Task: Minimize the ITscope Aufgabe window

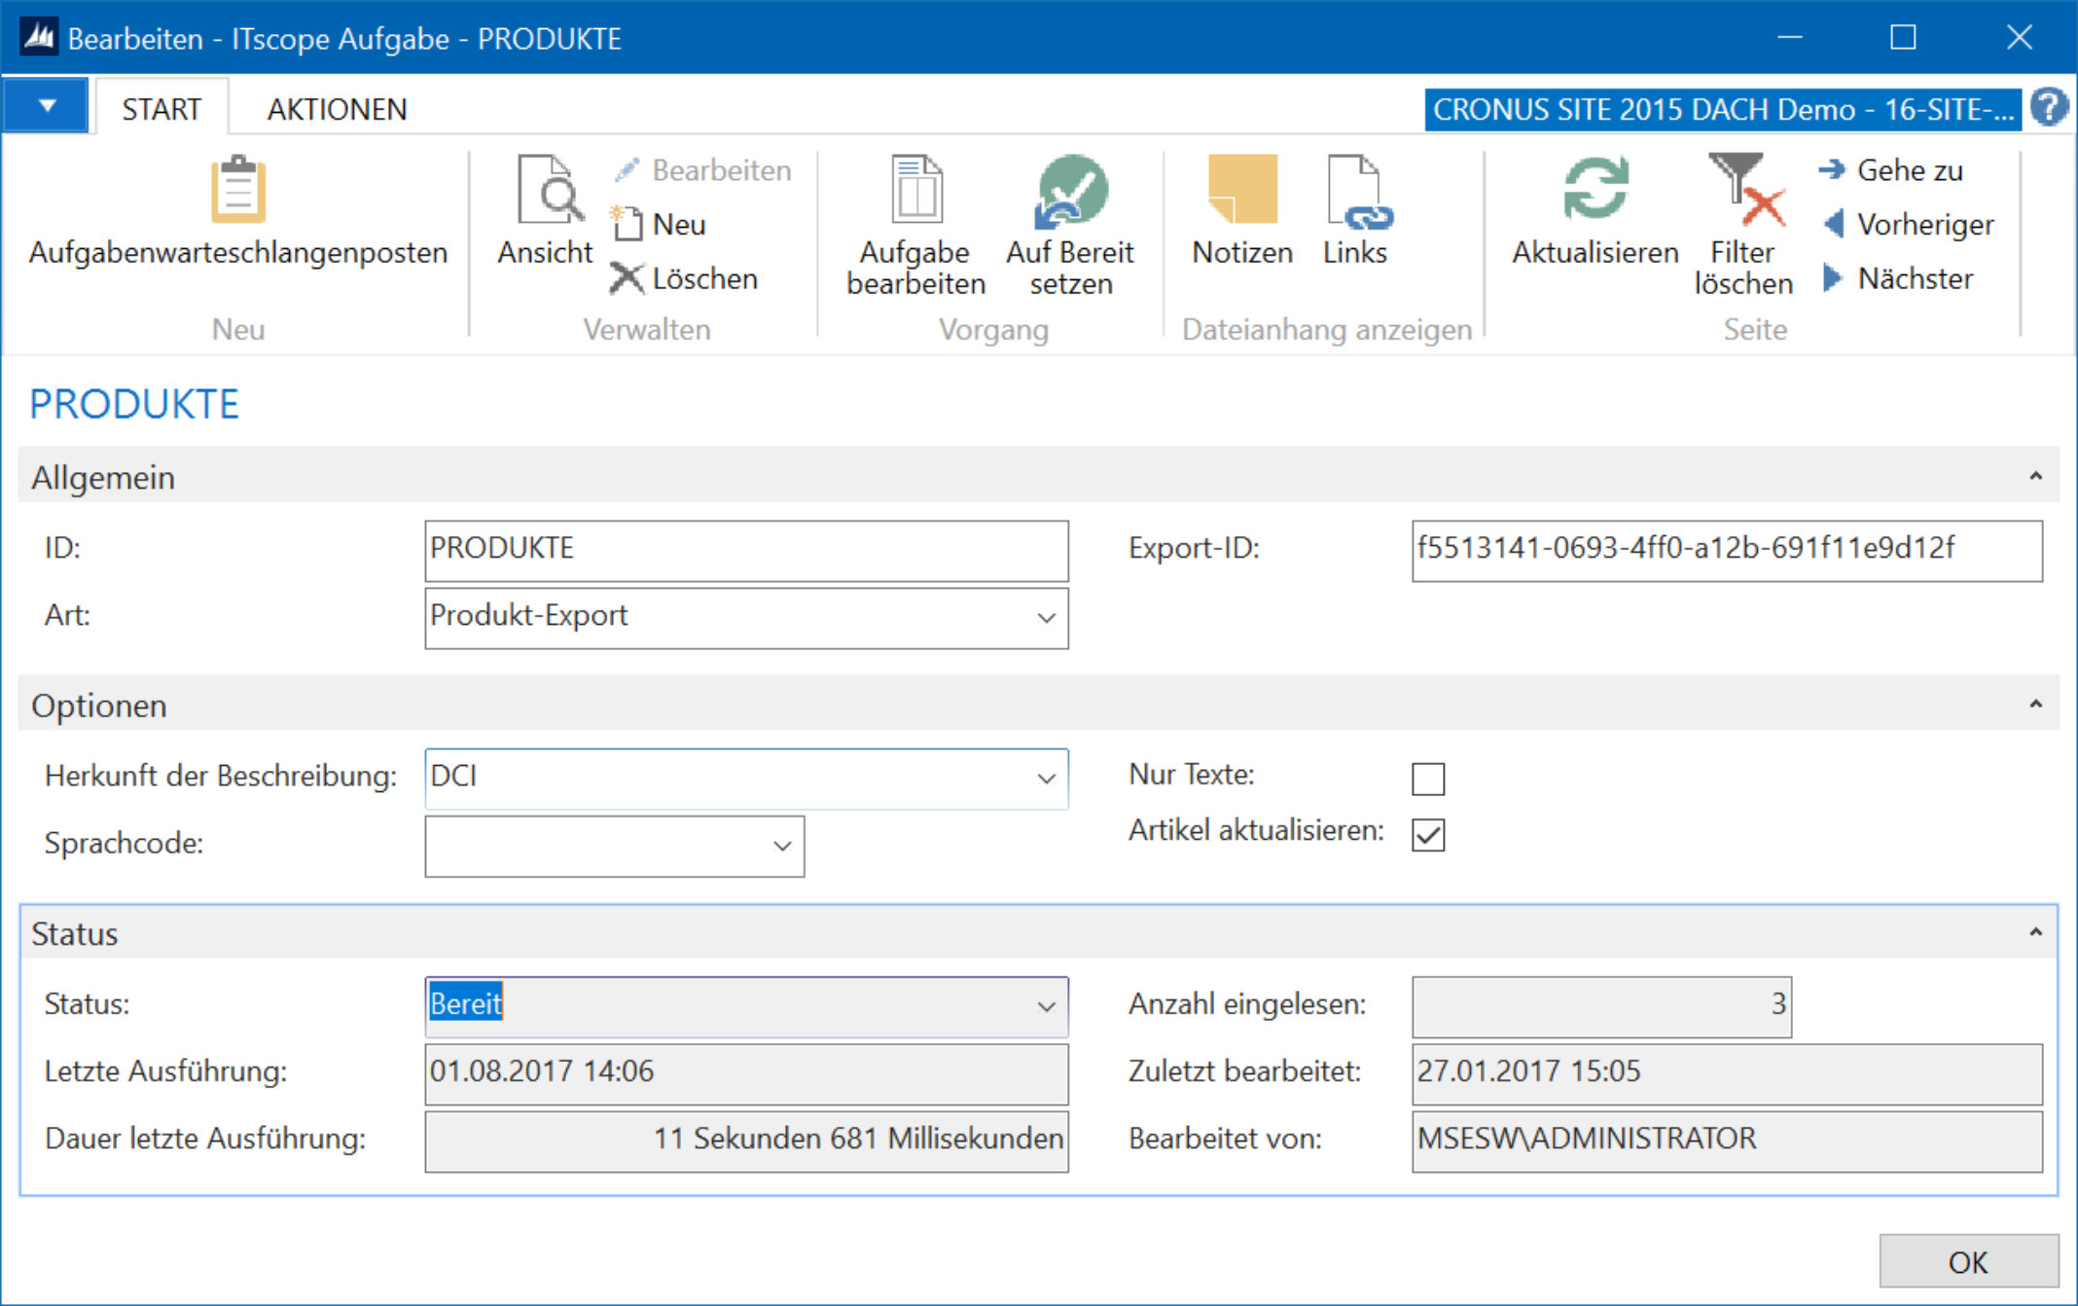Action: coord(1790,38)
